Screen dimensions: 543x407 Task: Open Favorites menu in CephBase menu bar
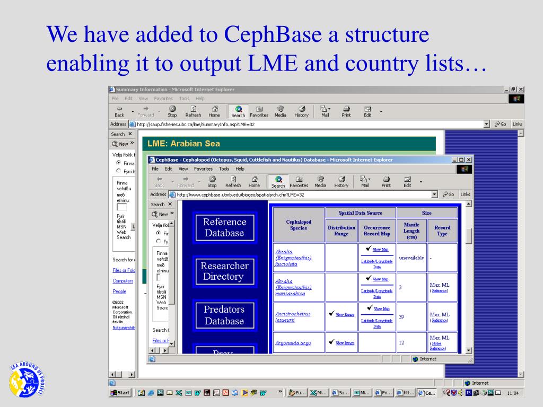[203, 169]
